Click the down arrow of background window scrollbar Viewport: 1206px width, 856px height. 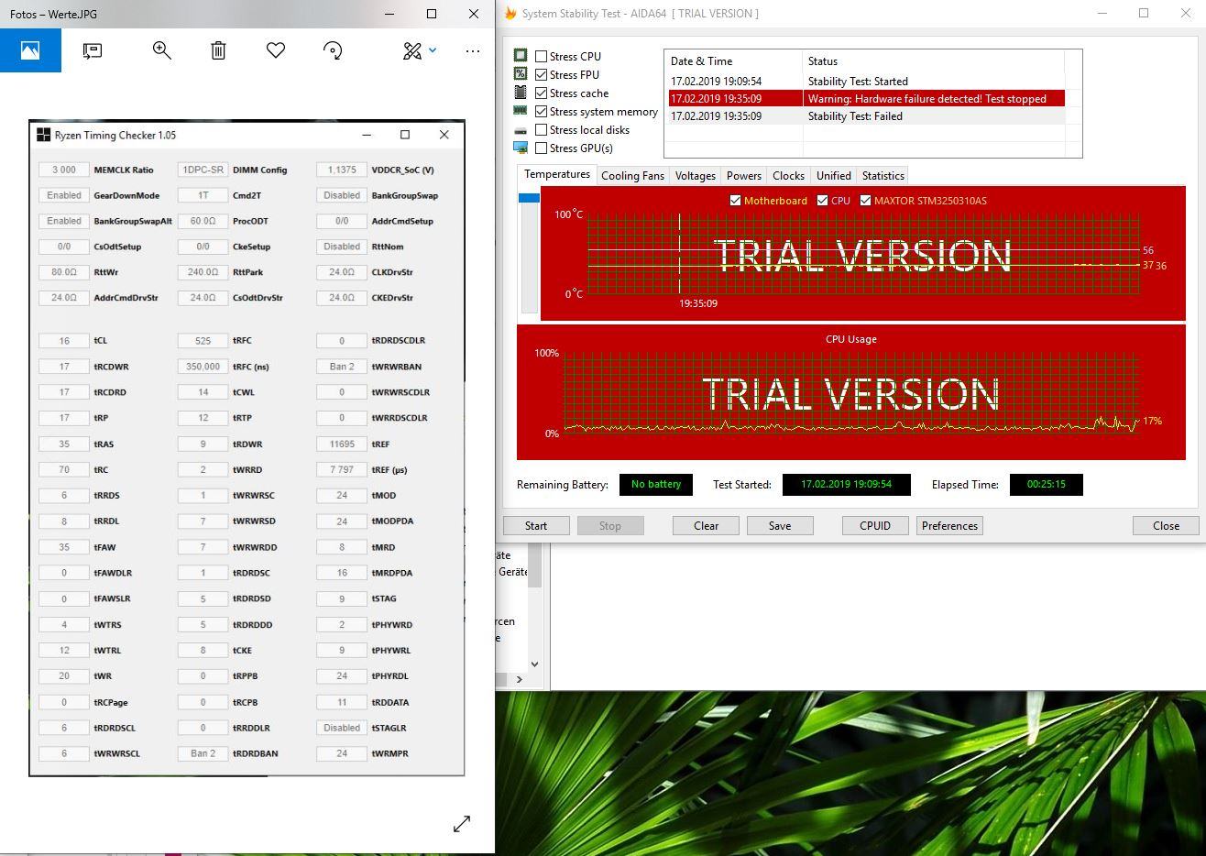(x=535, y=664)
